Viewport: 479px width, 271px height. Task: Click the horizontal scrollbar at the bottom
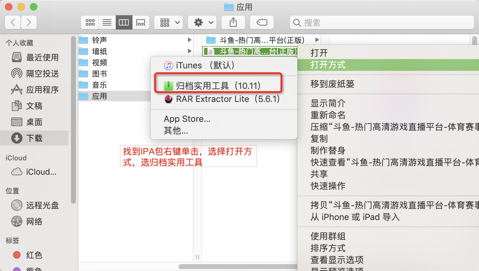[x=238, y=267]
